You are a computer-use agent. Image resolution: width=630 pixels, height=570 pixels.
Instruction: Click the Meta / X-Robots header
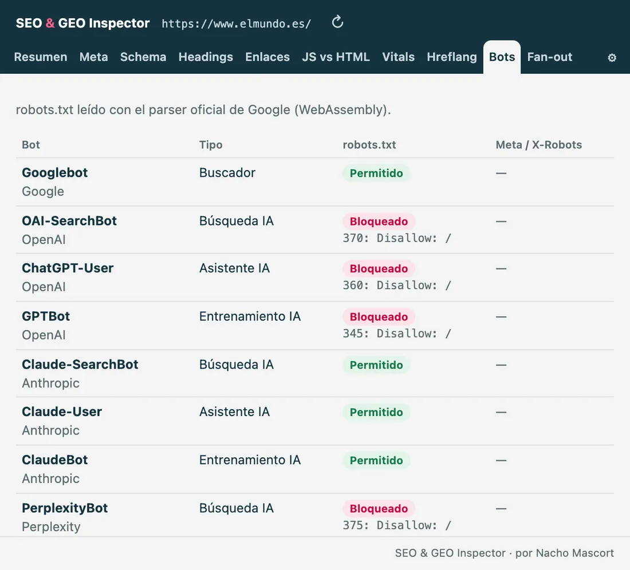(x=539, y=145)
